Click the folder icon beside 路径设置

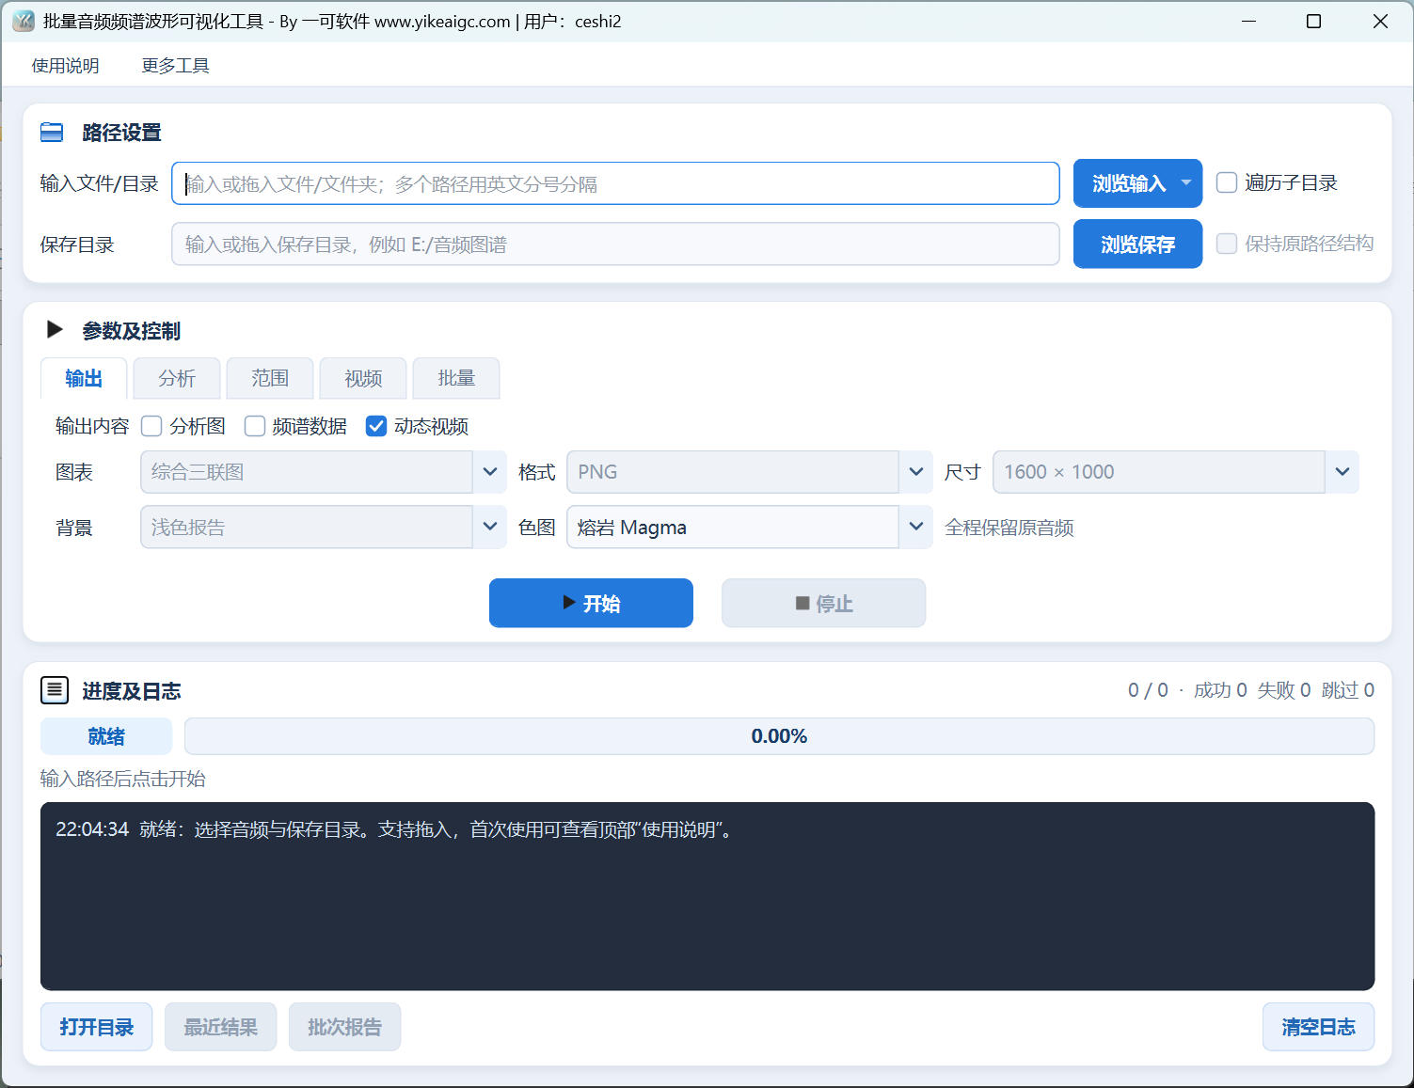pyautogui.click(x=52, y=133)
